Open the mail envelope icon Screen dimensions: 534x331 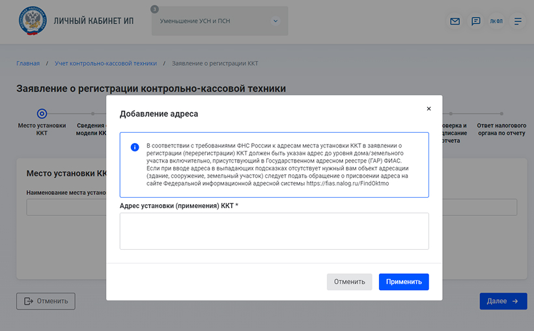pyautogui.click(x=455, y=21)
